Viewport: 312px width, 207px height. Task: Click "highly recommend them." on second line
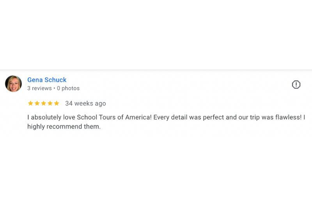(x=64, y=127)
